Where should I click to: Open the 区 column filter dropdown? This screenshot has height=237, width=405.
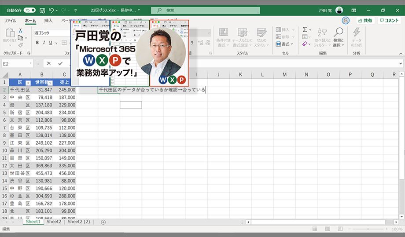[x=28, y=83]
